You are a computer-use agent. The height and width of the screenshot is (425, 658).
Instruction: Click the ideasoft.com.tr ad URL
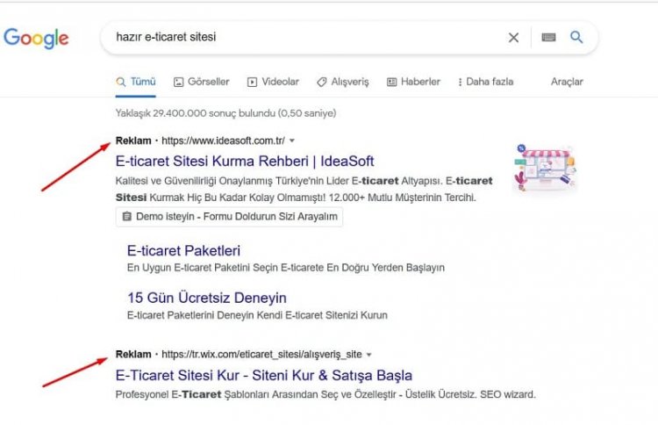coord(223,140)
